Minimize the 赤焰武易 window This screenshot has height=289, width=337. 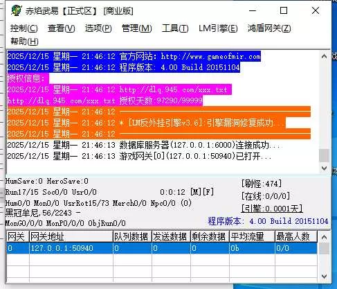253,10
